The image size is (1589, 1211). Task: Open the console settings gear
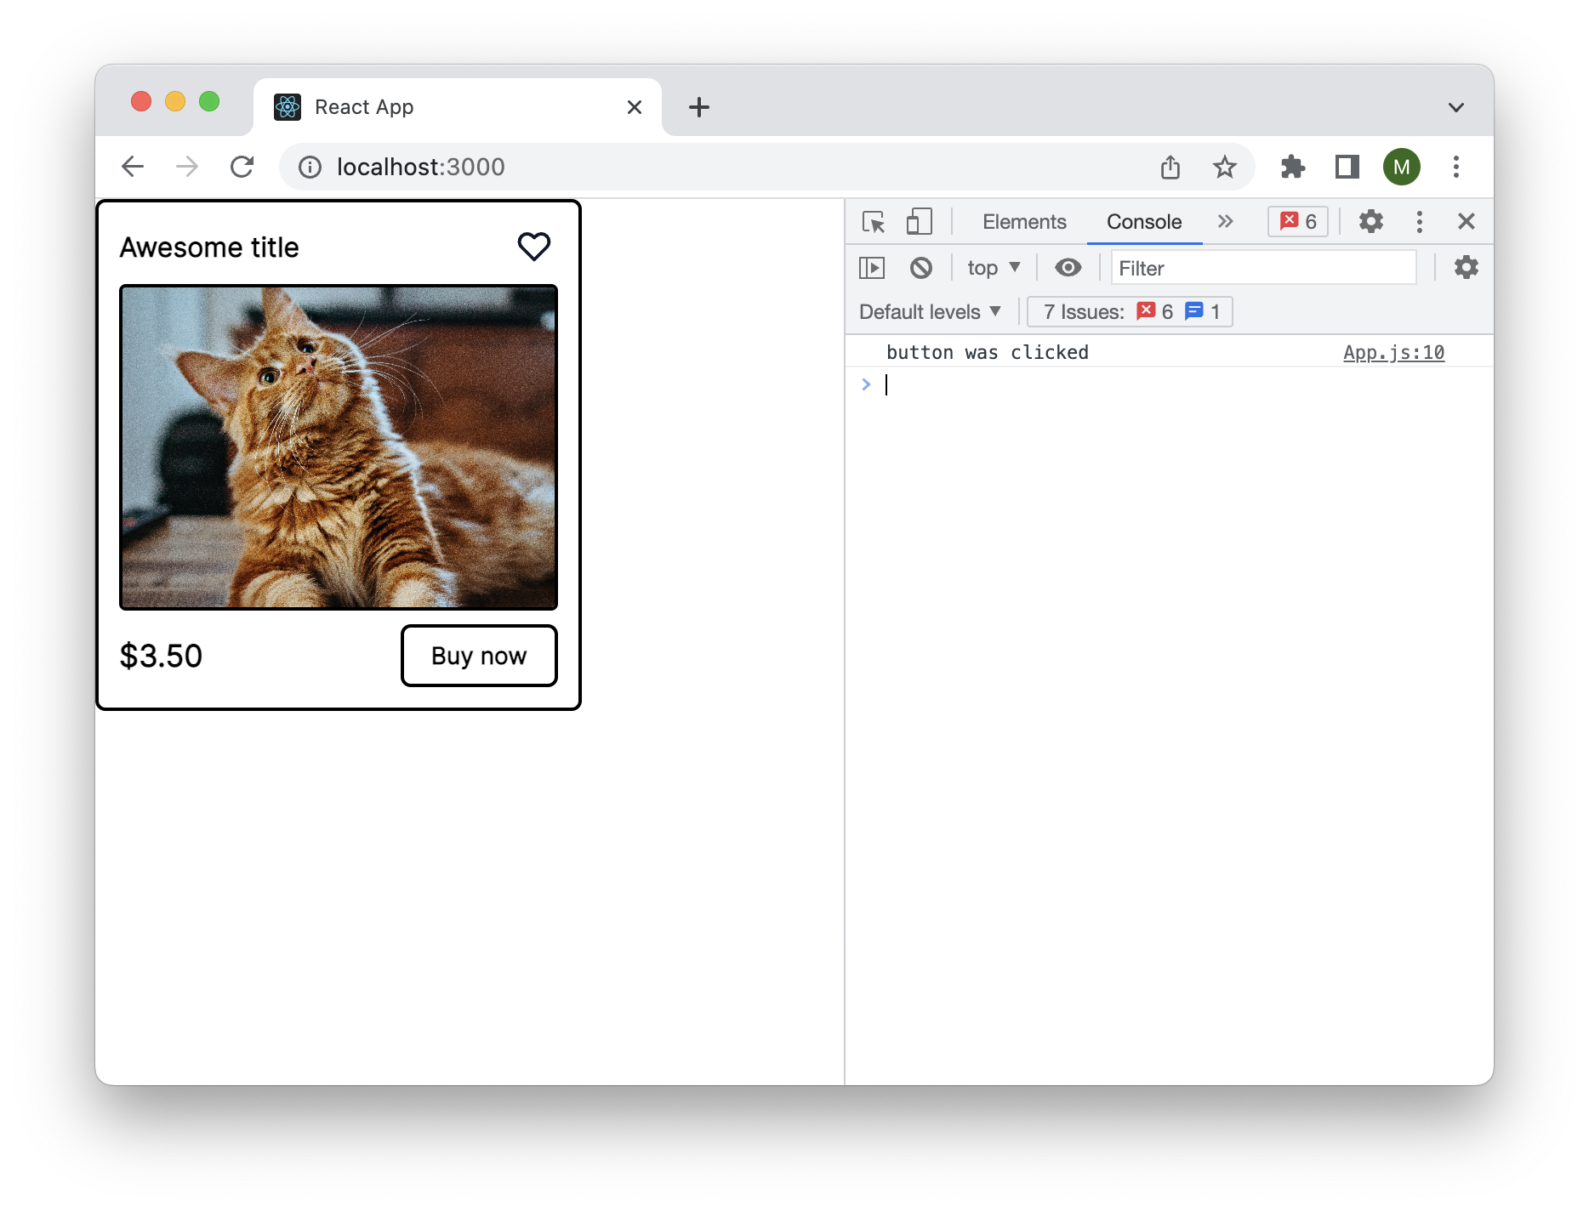[1466, 268]
